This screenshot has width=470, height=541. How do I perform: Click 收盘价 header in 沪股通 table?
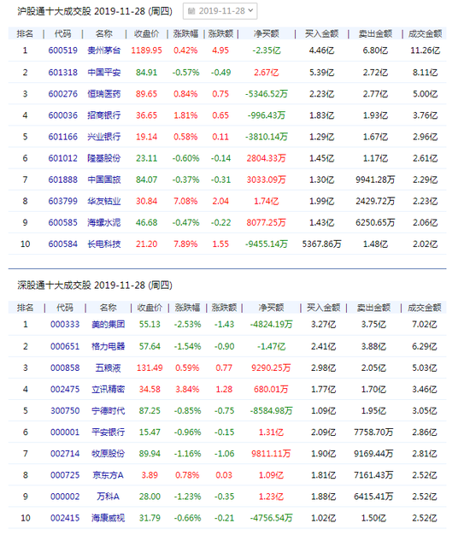(146, 33)
